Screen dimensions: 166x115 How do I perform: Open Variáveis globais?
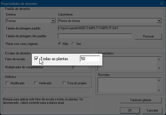(141, 100)
